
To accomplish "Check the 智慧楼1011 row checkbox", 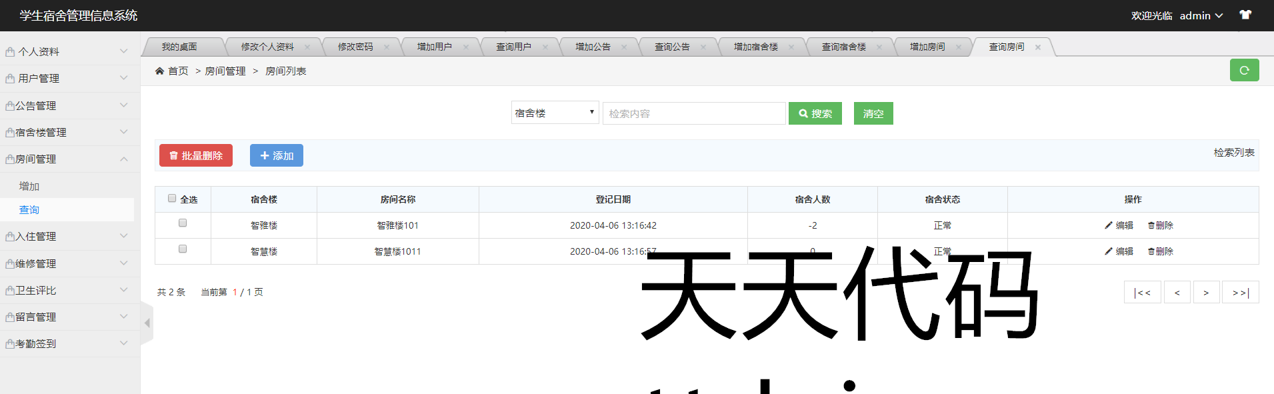I will pyautogui.click(x=183, y=249).
